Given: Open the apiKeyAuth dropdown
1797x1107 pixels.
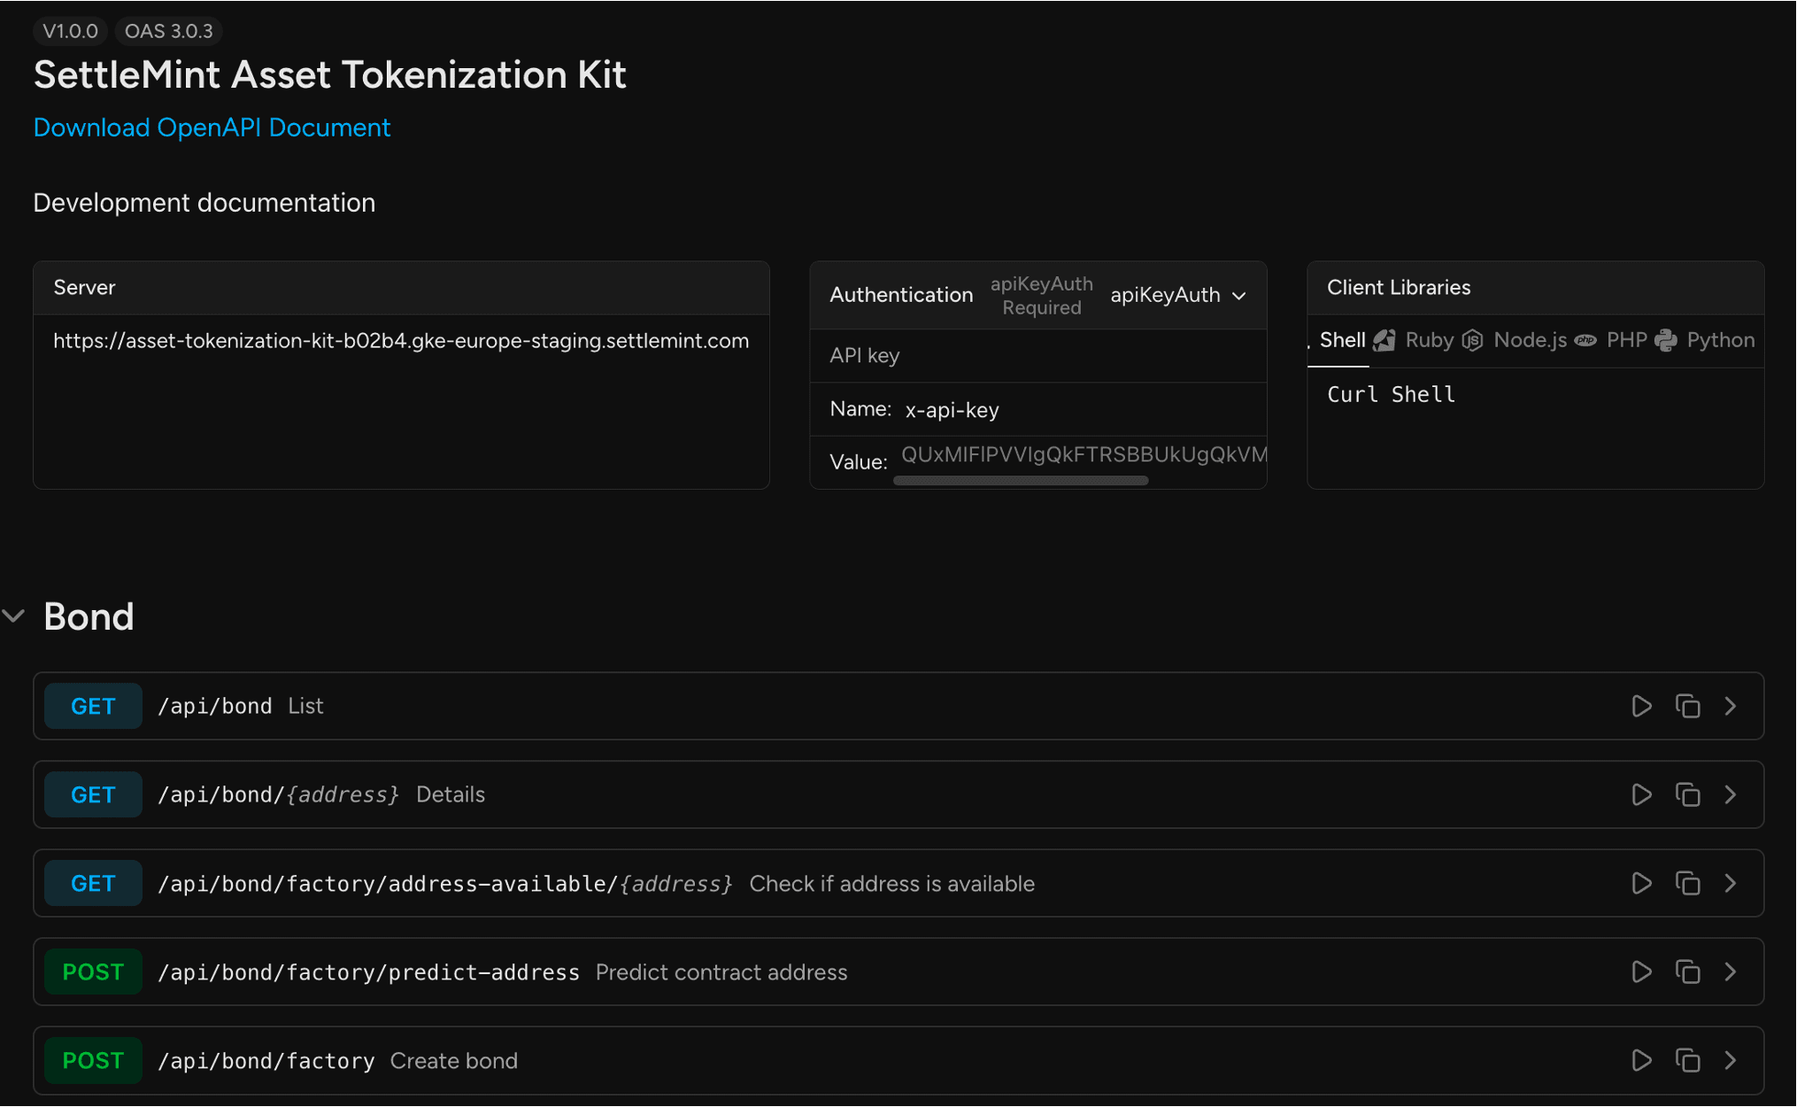Looking at the screenshot, I should pos(1178,295).
